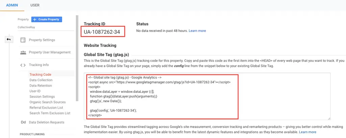The width and height of the screenshot is (346, 138).
Task: Open Session Settings
Action: (42, 96)
